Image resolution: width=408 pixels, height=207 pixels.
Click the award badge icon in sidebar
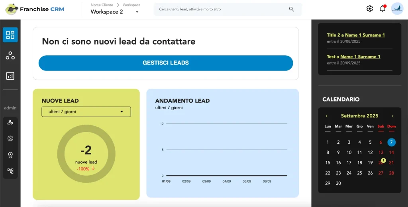pos(10,155)
